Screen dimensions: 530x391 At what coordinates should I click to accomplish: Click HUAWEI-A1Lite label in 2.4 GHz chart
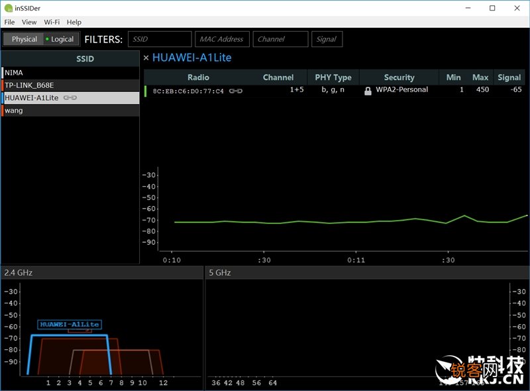pos(70,324)
